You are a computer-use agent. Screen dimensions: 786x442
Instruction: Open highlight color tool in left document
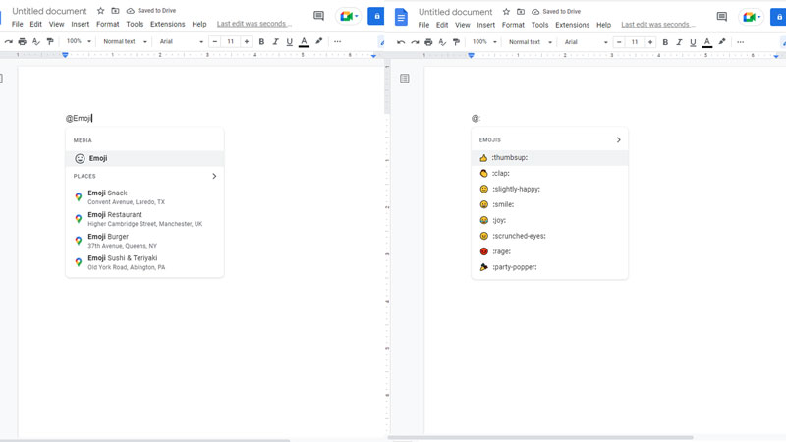[x=318, y=41]
